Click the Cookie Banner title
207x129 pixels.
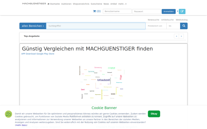(104, 108)
